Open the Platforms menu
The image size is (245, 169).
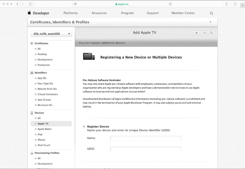point(71,13)
